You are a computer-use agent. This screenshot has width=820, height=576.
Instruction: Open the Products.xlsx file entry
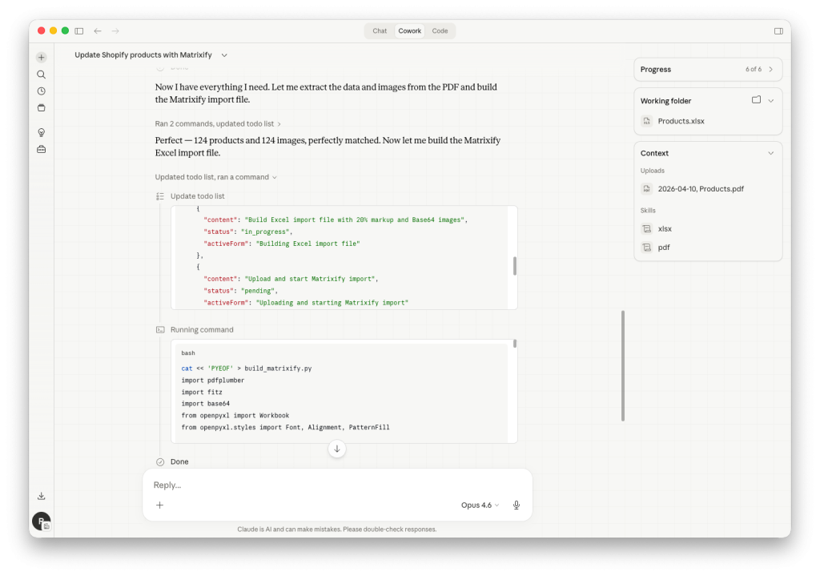(x=682, y=120)
